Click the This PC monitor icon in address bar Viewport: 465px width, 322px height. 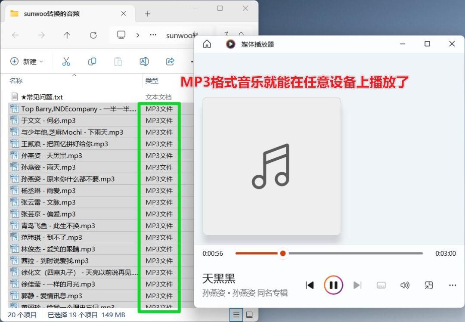click(121, 35)
